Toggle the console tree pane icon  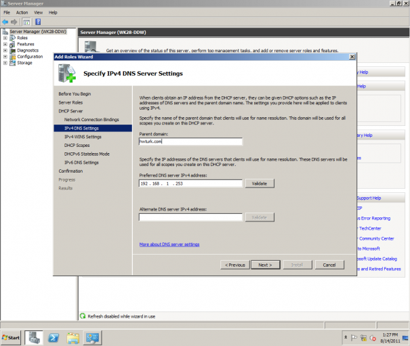coord(26,22)
